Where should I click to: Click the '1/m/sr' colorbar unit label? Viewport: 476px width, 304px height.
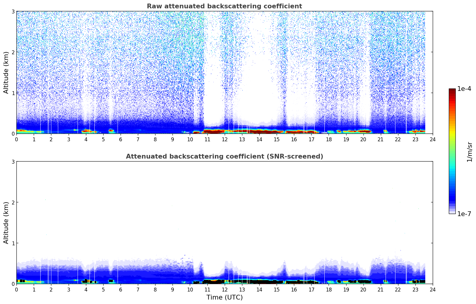pos(469,151)
